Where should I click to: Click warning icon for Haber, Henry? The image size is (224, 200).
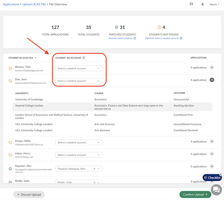pos(10,155)
